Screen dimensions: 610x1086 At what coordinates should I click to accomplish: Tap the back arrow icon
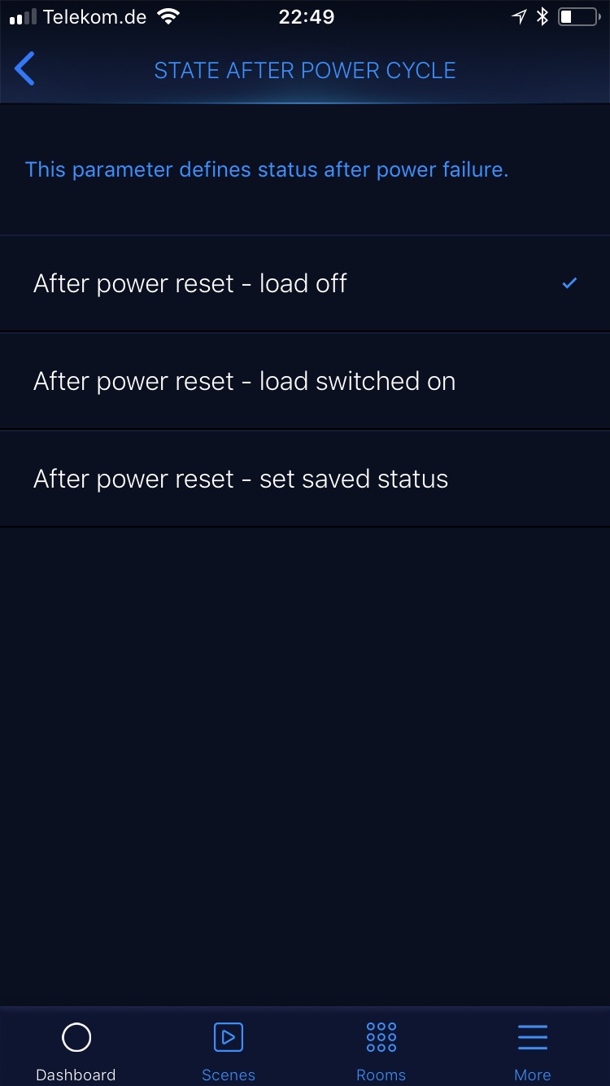[x=25, y=69]
